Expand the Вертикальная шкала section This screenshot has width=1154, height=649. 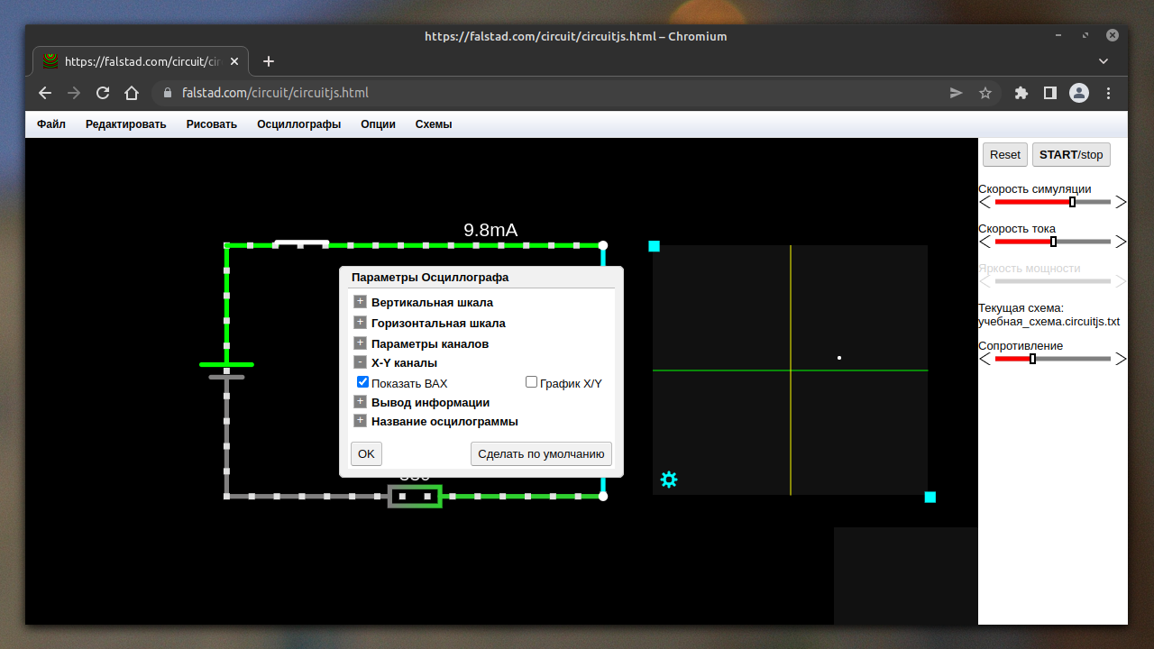click(360, 302)
